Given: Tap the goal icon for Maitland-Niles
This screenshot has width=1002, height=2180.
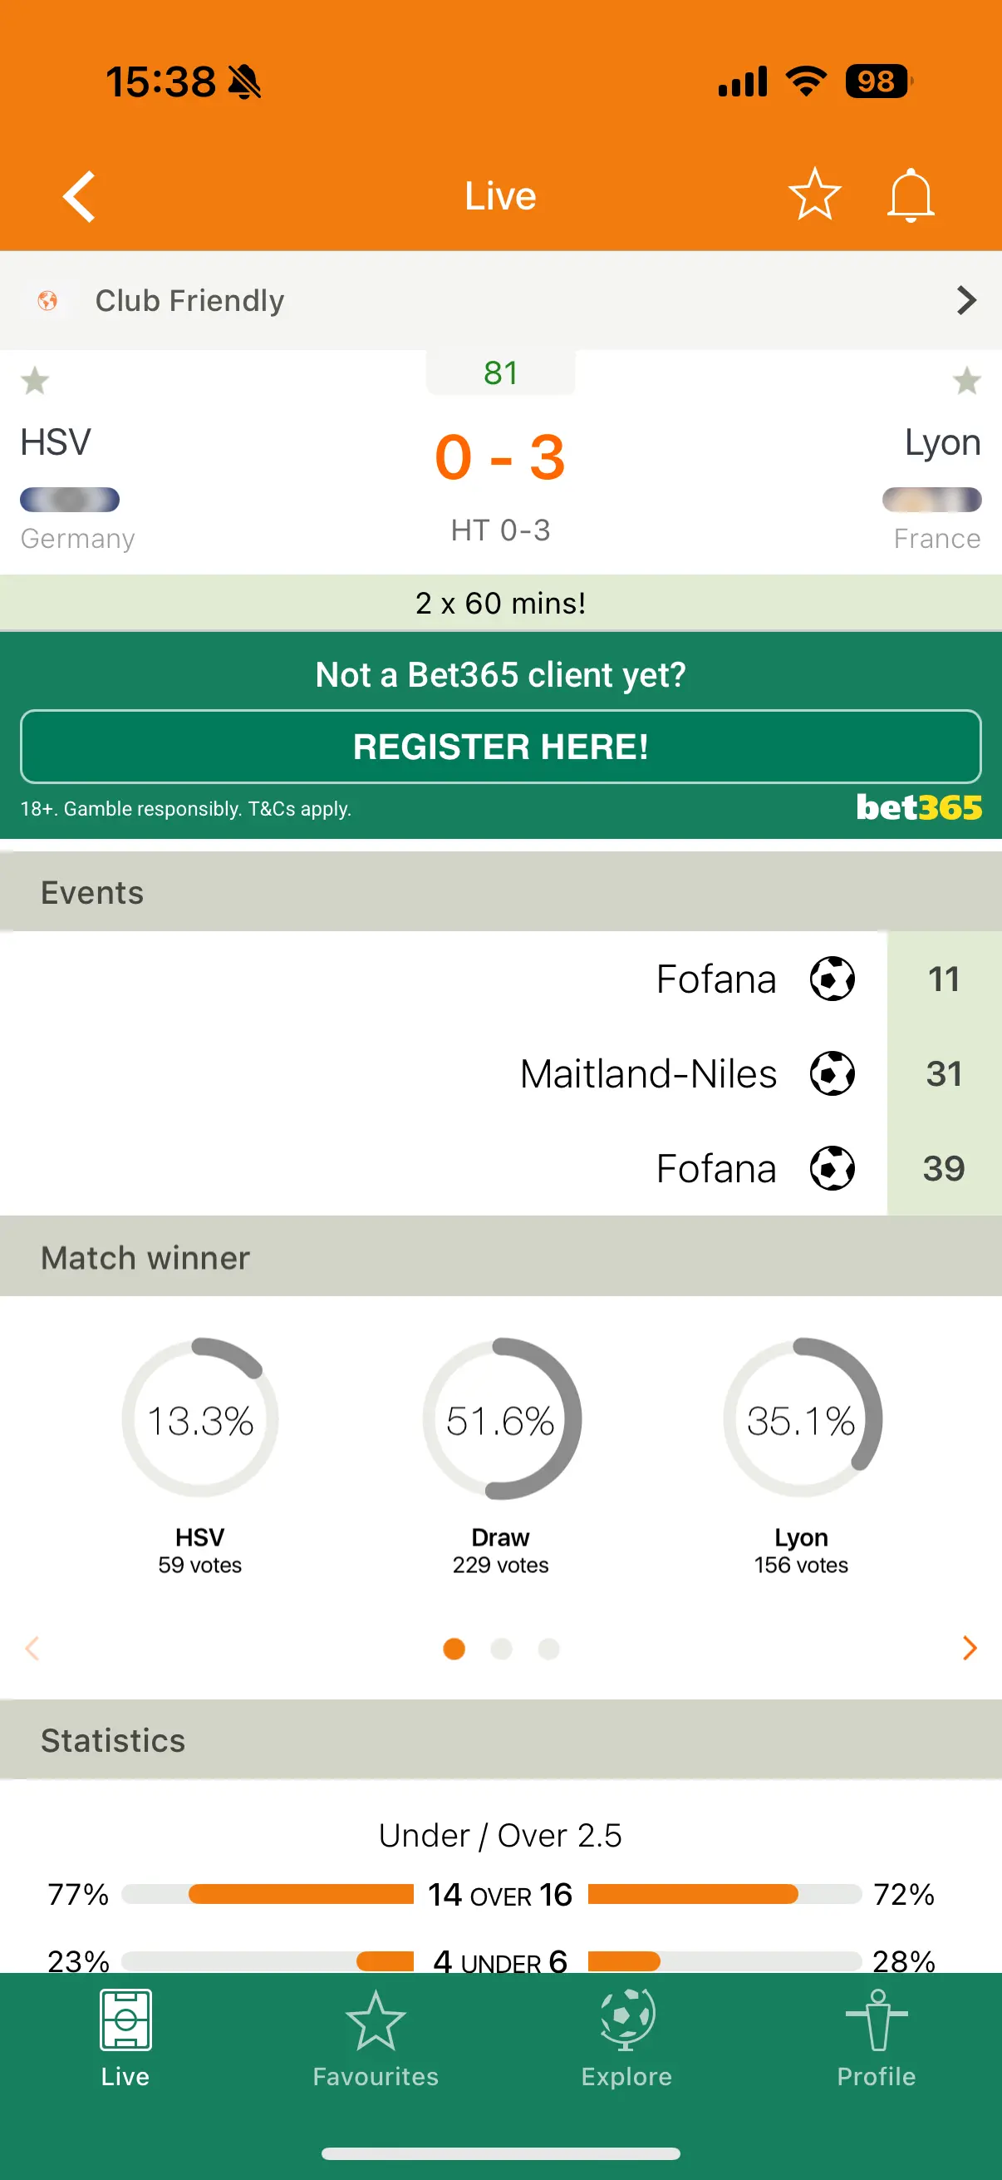Looking at the screenshot, I should coord(832,1073).
